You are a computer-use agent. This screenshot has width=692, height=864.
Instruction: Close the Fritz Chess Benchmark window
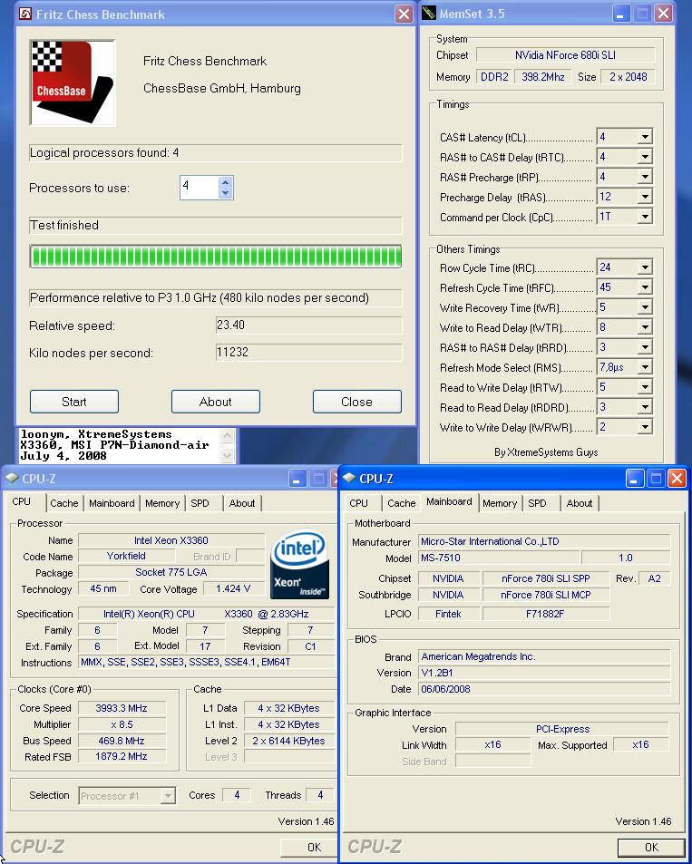[x=404, y=15]
